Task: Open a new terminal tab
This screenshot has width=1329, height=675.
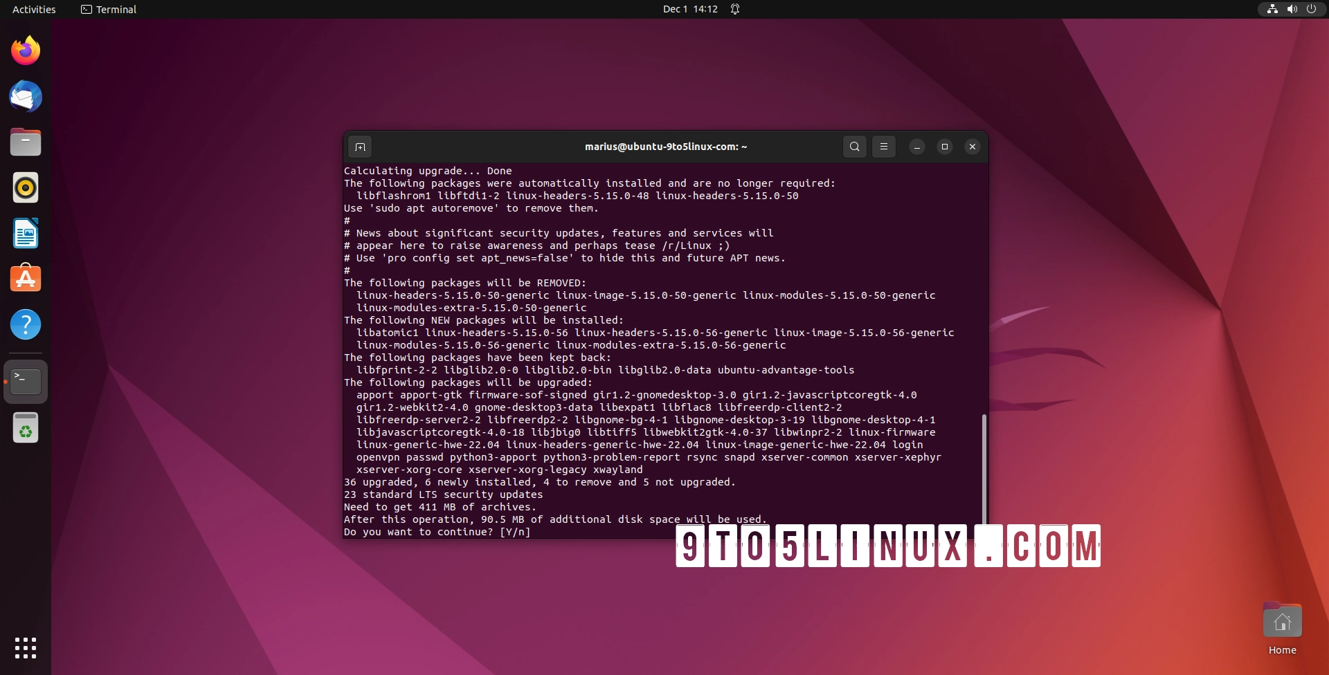Action: (x=361, y=147)
